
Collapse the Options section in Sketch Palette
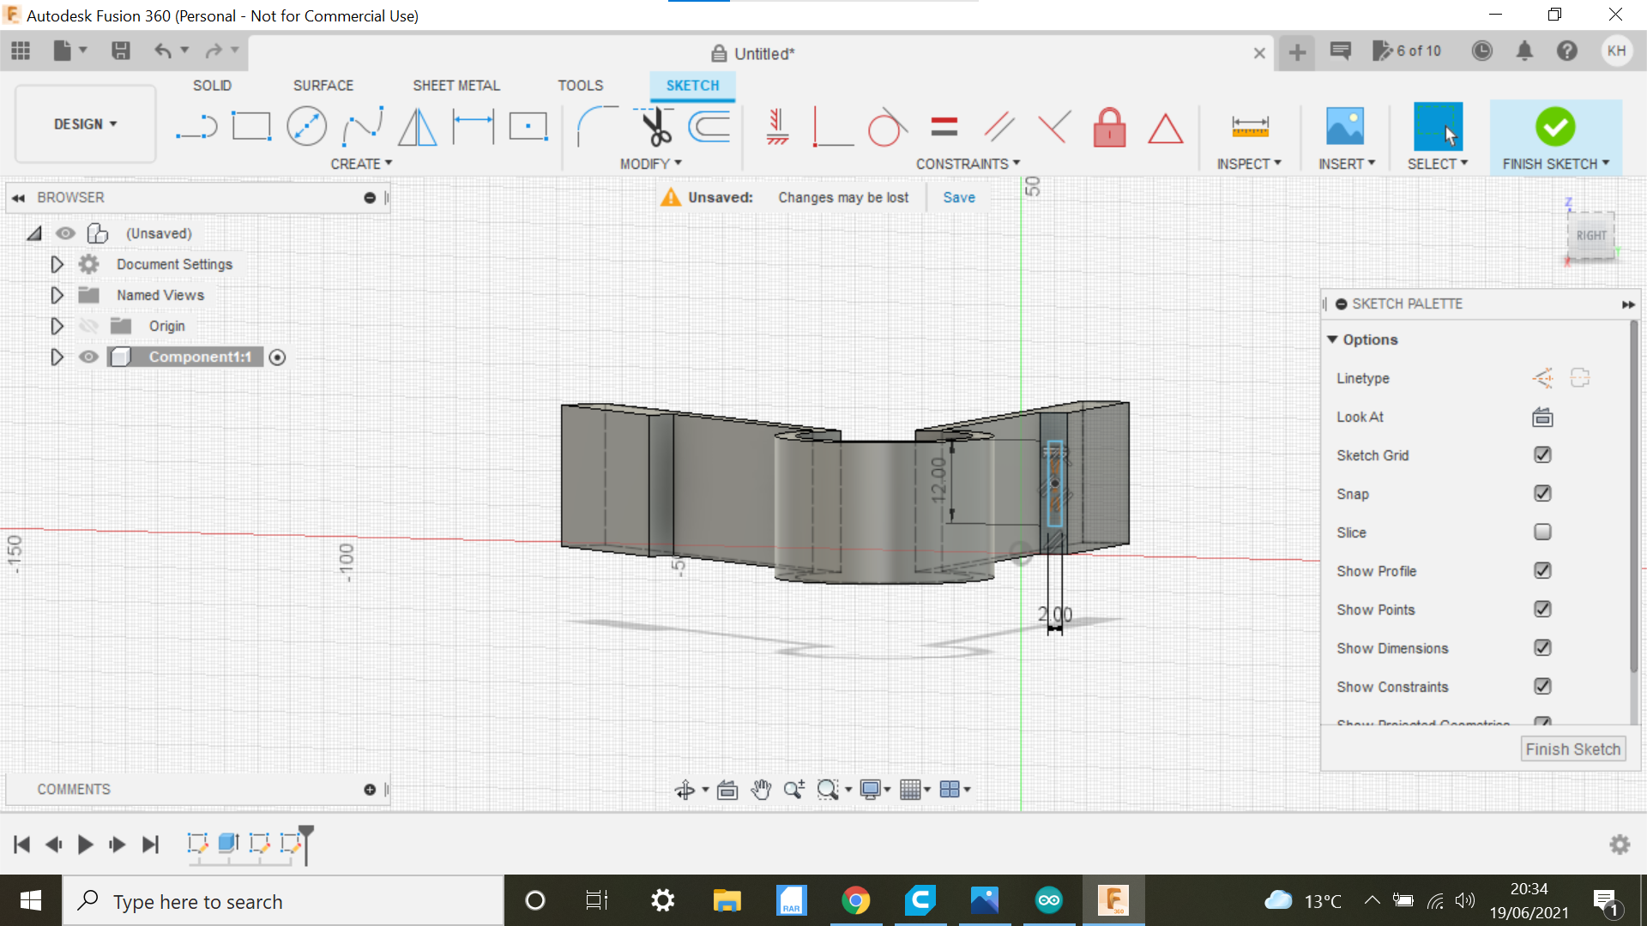point(1331,340)
